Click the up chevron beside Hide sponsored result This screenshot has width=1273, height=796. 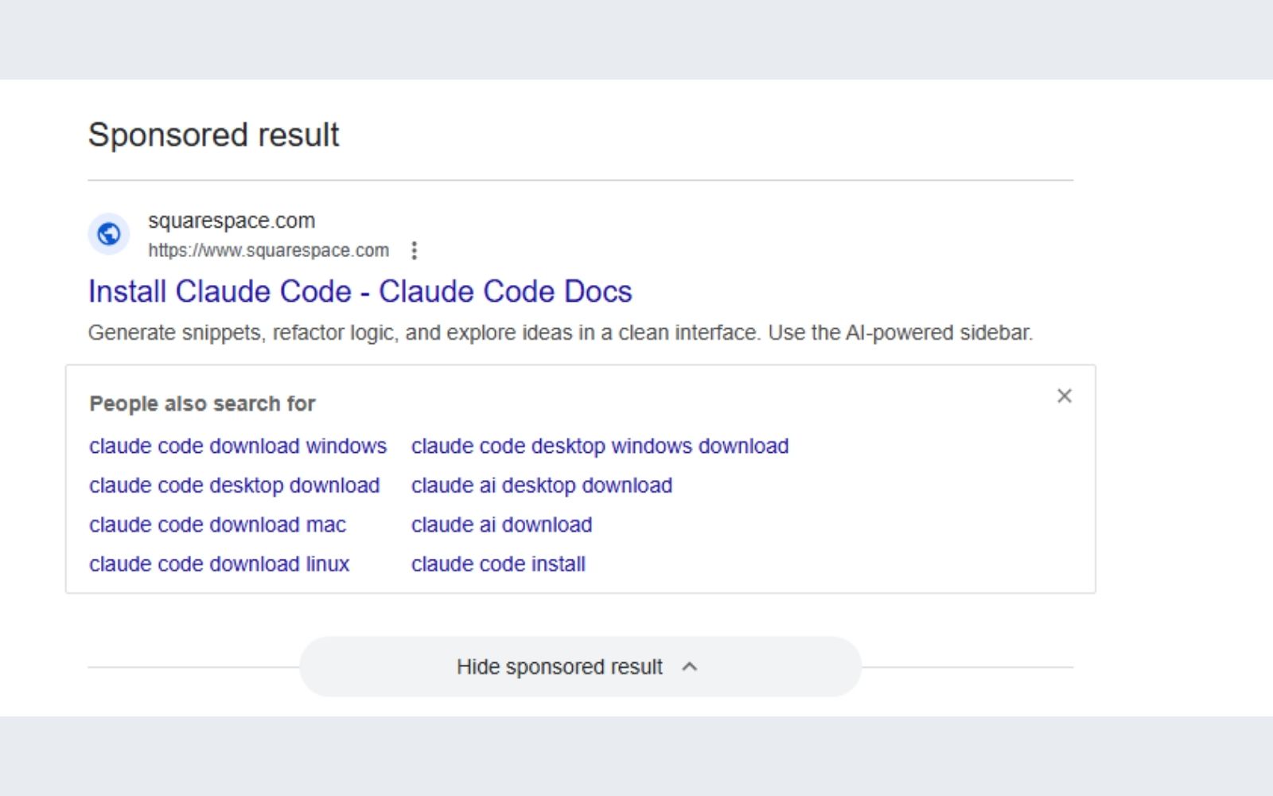(690, 667)
